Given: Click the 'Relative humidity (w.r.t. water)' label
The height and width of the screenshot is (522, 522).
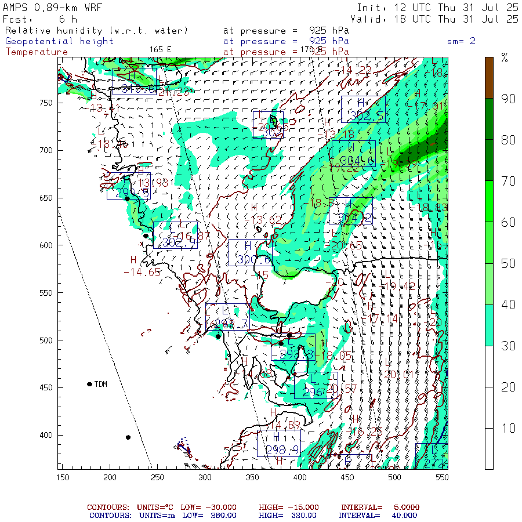Looking at the screenshot, I should tap(96, 31).
